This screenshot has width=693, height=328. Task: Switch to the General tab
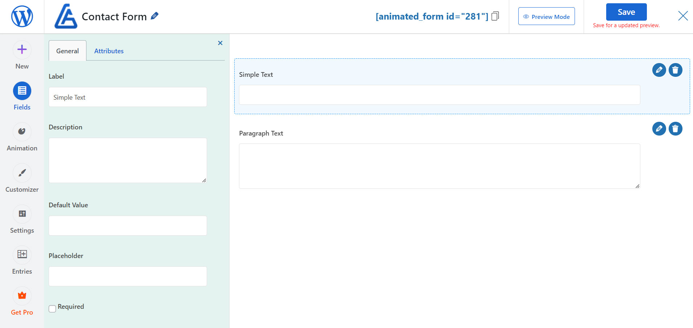coord(67,51)
